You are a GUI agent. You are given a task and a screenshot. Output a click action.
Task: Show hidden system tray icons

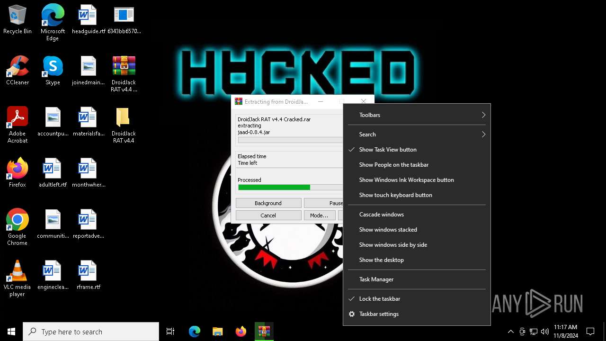(x=510, y=332)
